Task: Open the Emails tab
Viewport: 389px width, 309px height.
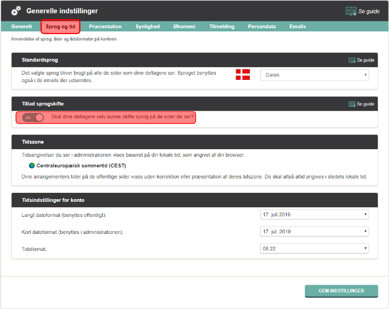Action: click(297, 27)
